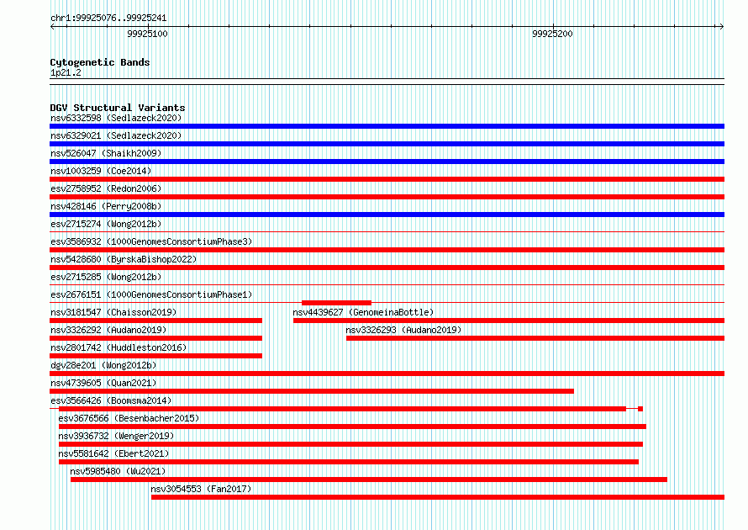748x530 pixels.
Task: Click nsv5581642 (Ebert2021) label
Action: [x=113, y=453]
